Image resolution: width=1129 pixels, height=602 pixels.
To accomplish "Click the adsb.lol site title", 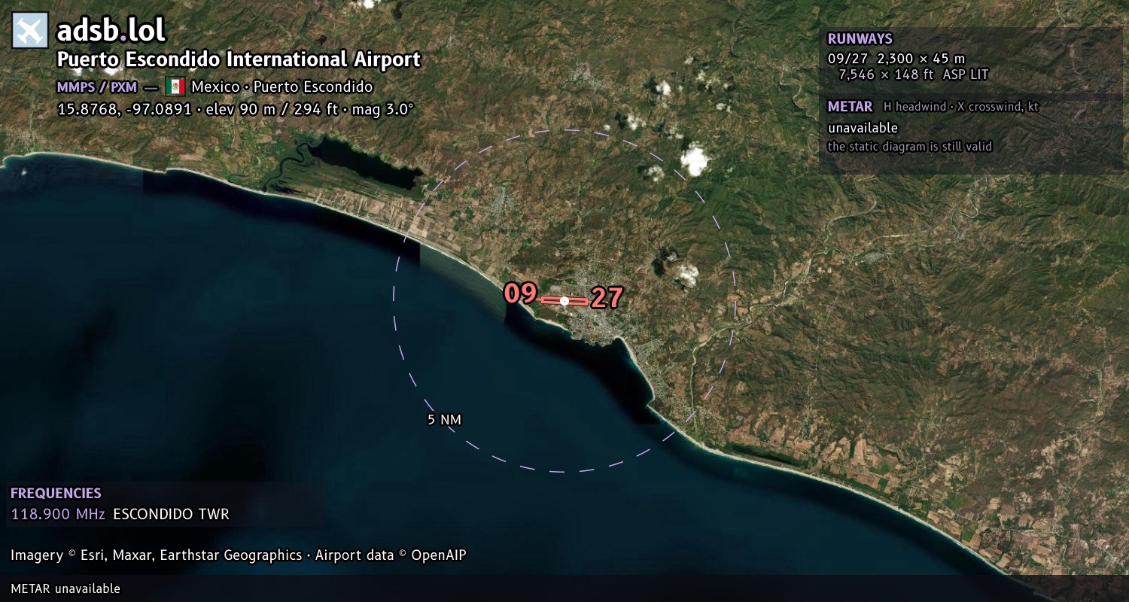I will (x=111, y=31).
